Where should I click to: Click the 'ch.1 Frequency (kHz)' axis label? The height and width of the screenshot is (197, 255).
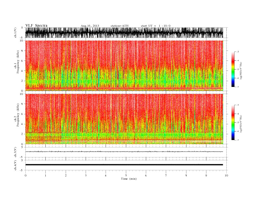point(17,62)
